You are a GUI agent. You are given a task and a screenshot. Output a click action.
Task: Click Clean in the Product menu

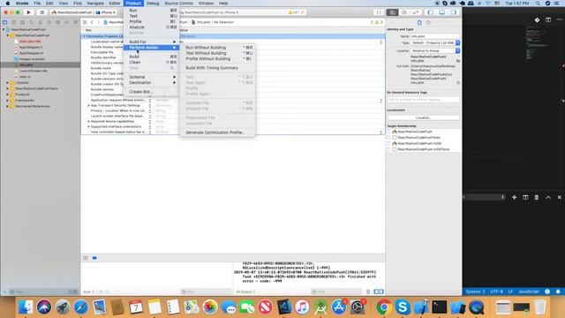click(151, 62)
